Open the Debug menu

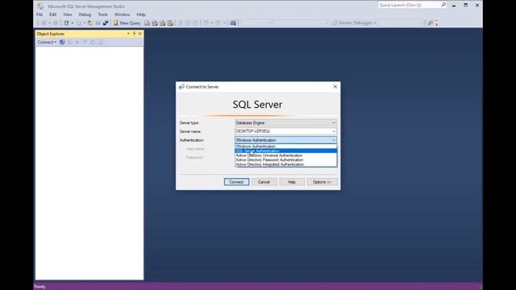[85, 14]
